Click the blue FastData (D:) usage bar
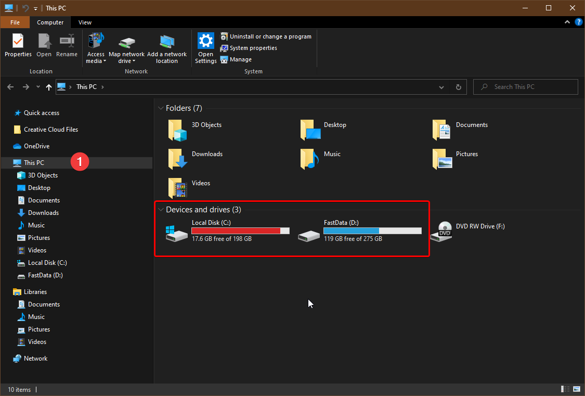 tap(372, 231)
